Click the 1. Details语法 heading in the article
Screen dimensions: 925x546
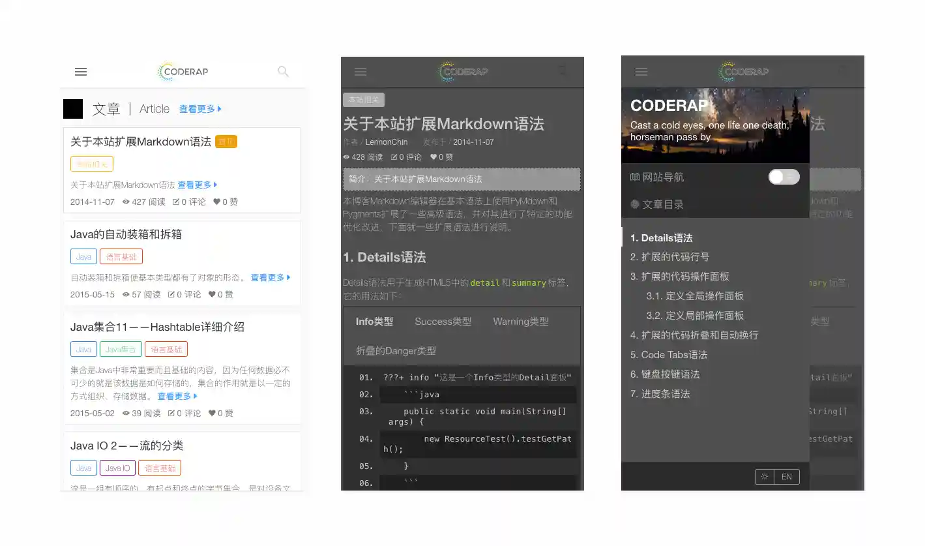(x=385, y=258)
